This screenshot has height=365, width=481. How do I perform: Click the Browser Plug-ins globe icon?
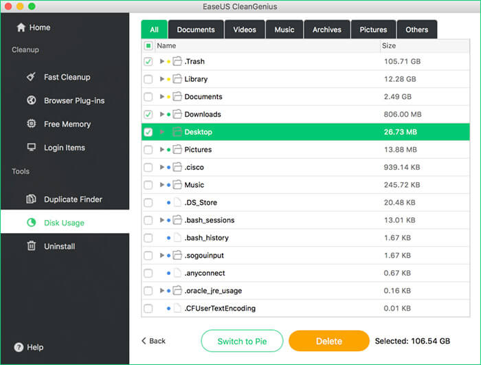pos(32,100)
